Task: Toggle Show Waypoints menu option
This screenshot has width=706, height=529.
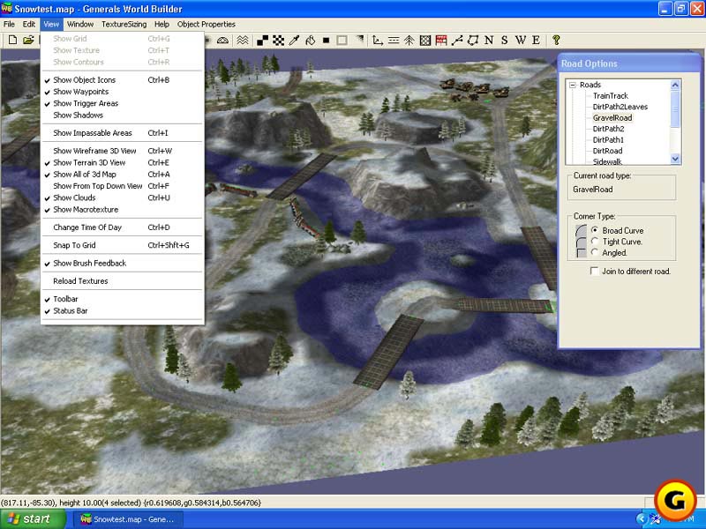Action: pos(122,92)
